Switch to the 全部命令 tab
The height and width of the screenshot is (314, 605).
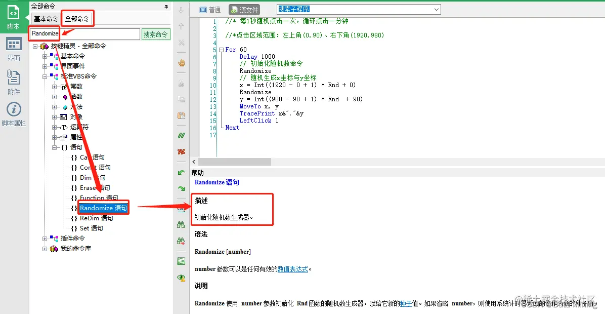tap(77, 19)
